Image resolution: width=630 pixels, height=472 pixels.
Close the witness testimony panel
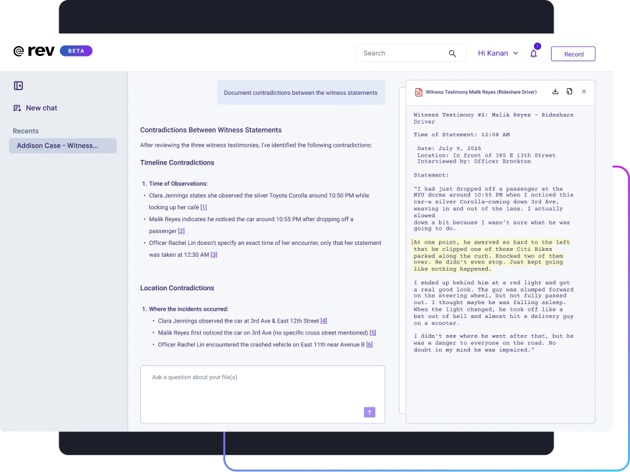click(584, 92)
